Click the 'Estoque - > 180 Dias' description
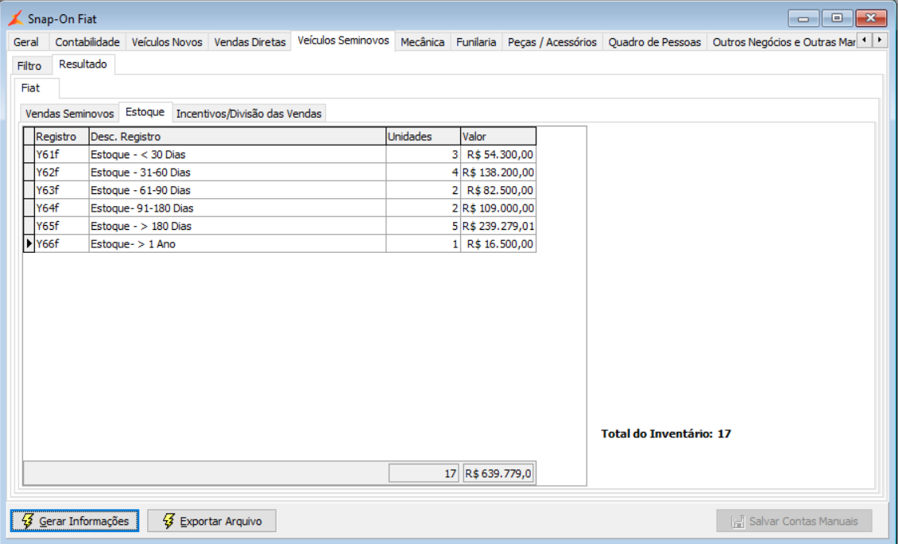This screenshot has width=898, height=544. [238, 226]
